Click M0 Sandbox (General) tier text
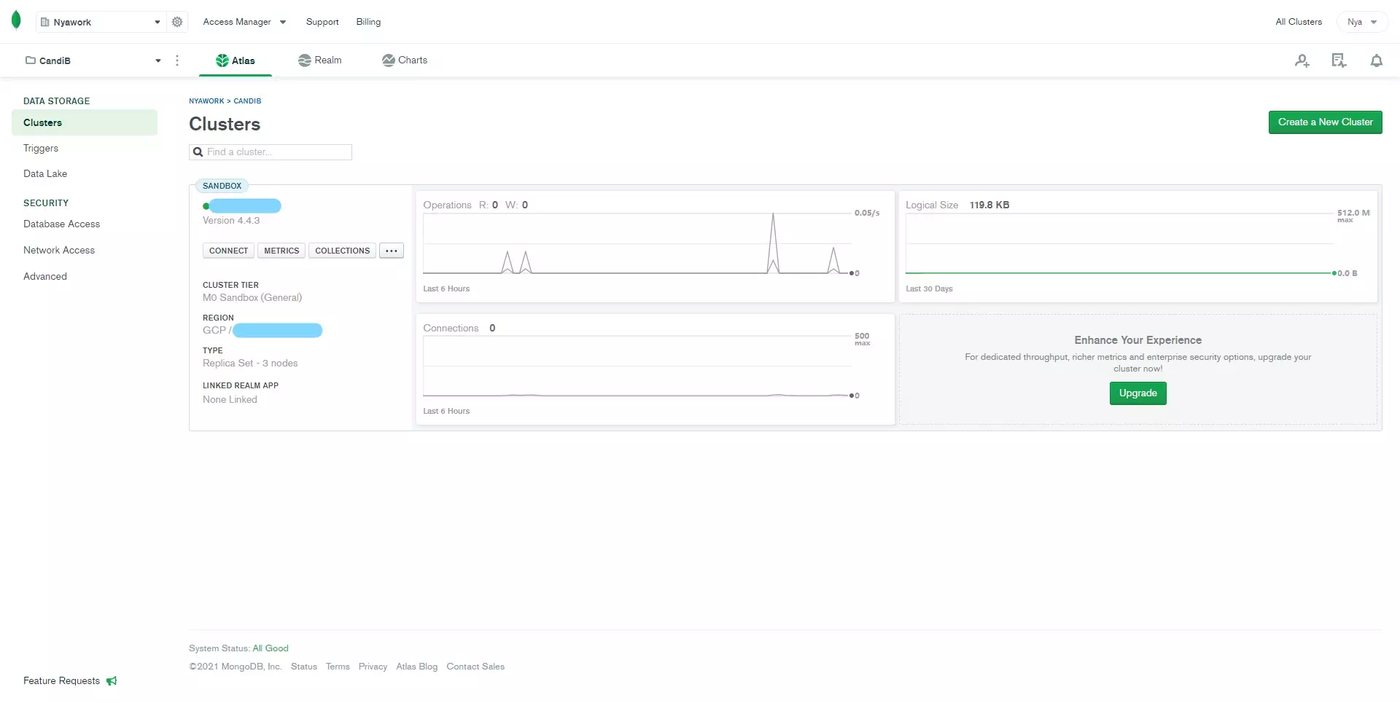The width and height of the screenshot is (1400, 703). point(252,298)
